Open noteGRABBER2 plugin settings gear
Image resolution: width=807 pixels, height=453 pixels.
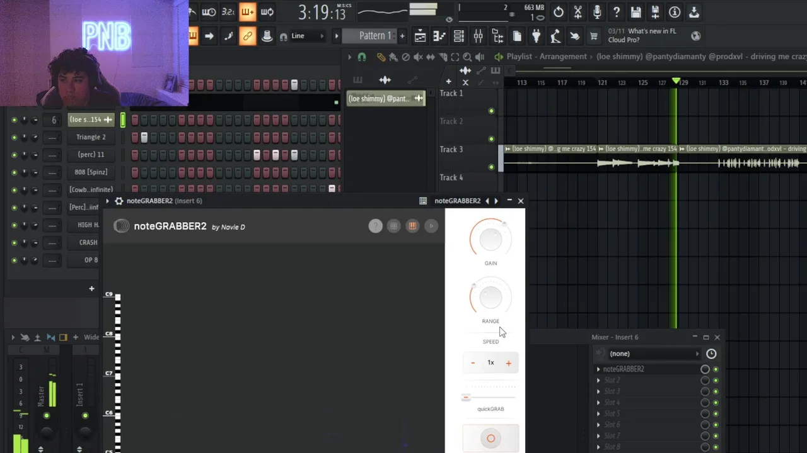pos(119,201)
